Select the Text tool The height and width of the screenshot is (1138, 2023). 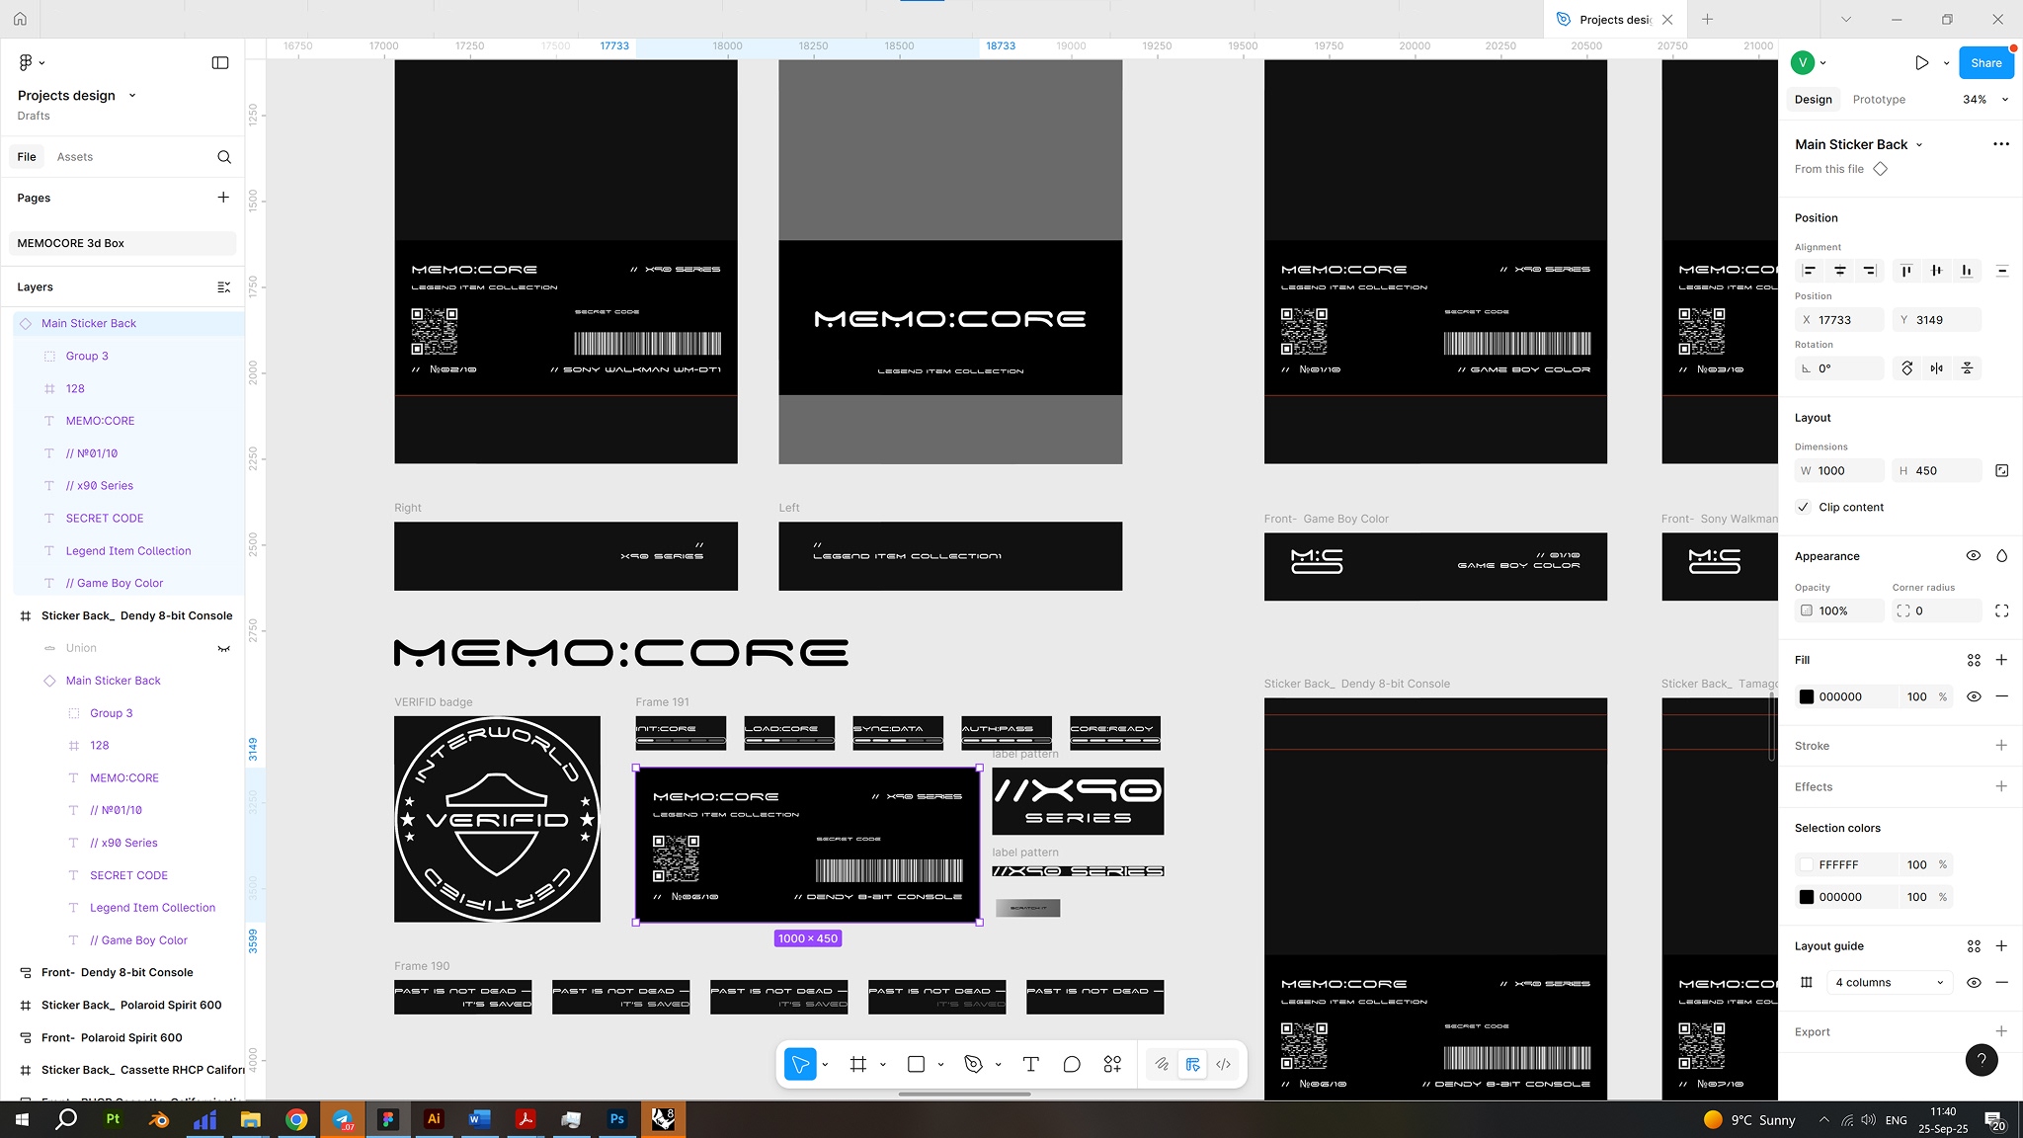coord(1030,1064)
